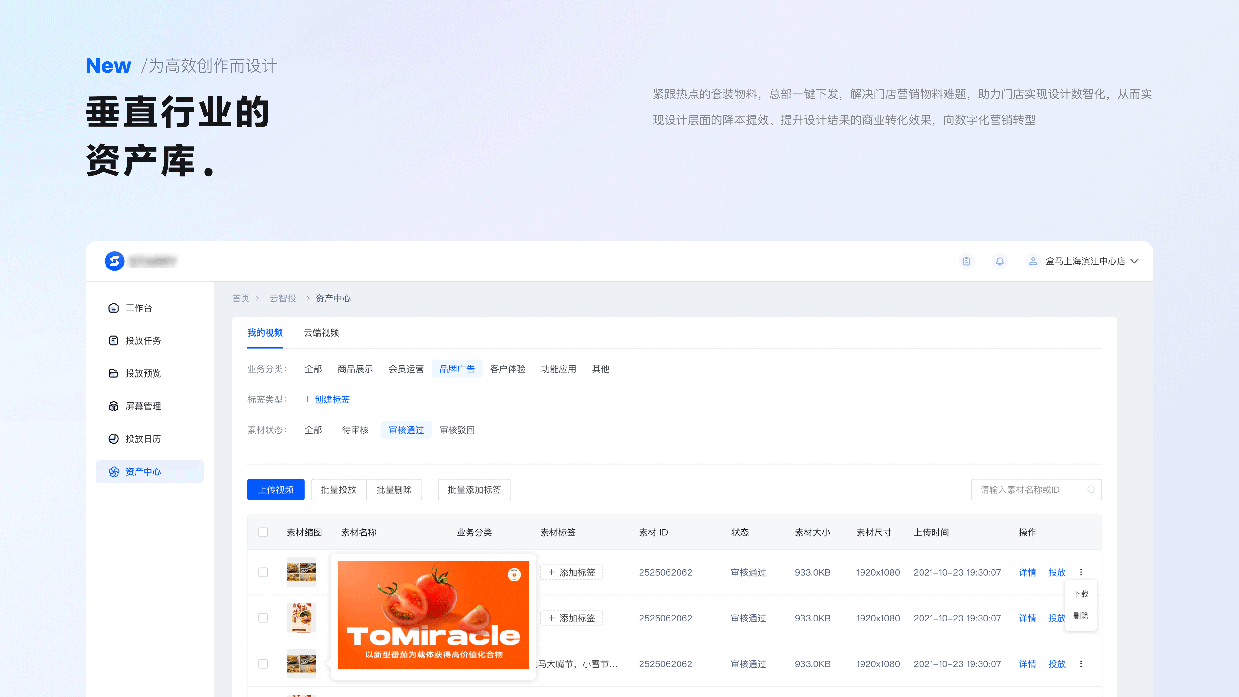The height and width of the screenshot is (697, 1239).
Task: Expand the 盒马上海滨江中心店 account dropdown
Action: pos(1092,261)
